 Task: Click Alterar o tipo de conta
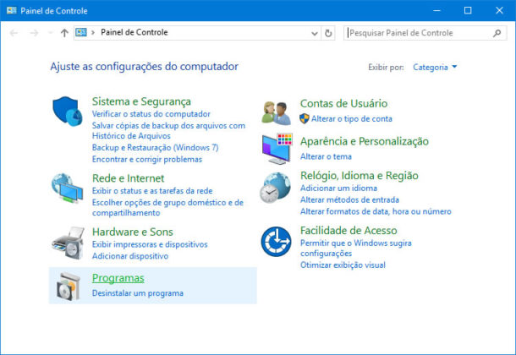click(x=352, y=119)
